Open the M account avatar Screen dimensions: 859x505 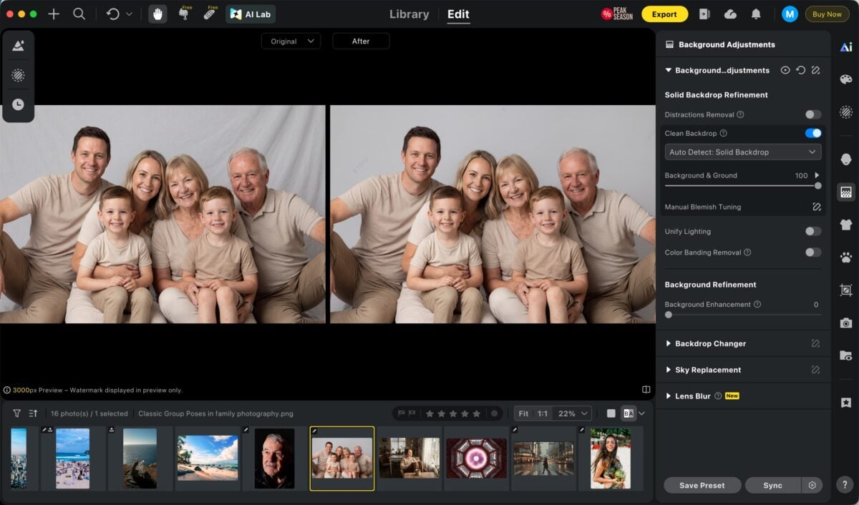click(790, 14)
